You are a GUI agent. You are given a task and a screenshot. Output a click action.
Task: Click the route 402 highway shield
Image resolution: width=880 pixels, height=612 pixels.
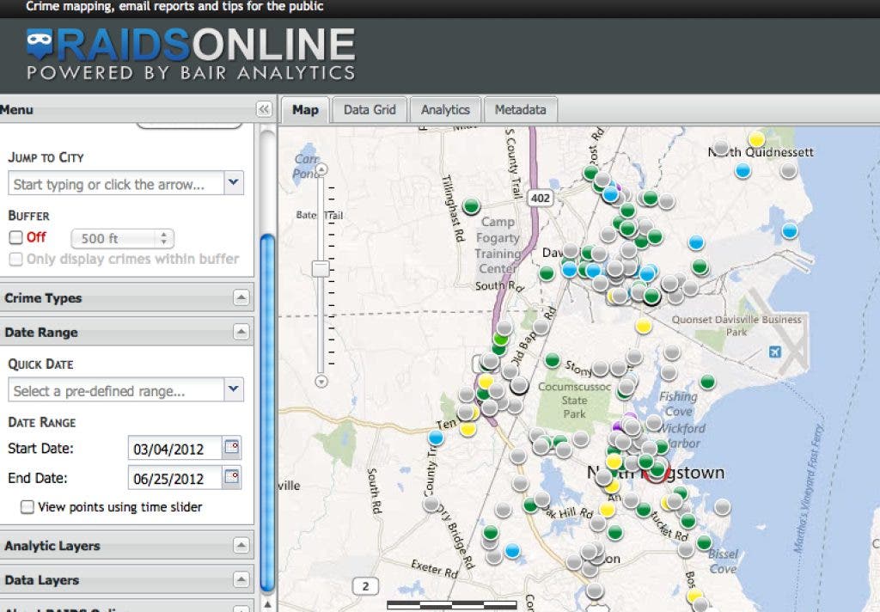(541, 198)
